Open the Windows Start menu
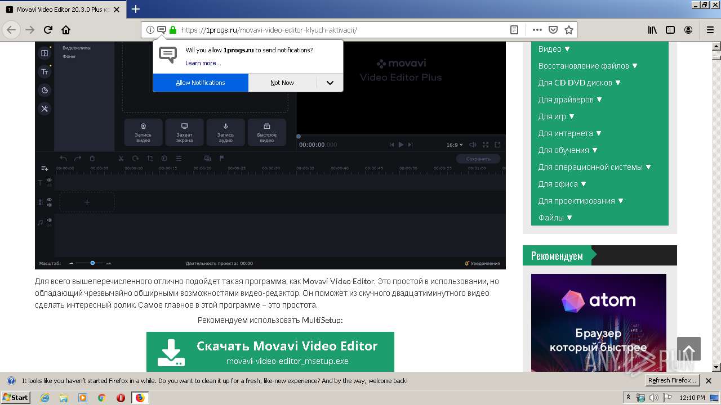Image resolution: width=721 pixels, height=405 pixels. (15, 397)
